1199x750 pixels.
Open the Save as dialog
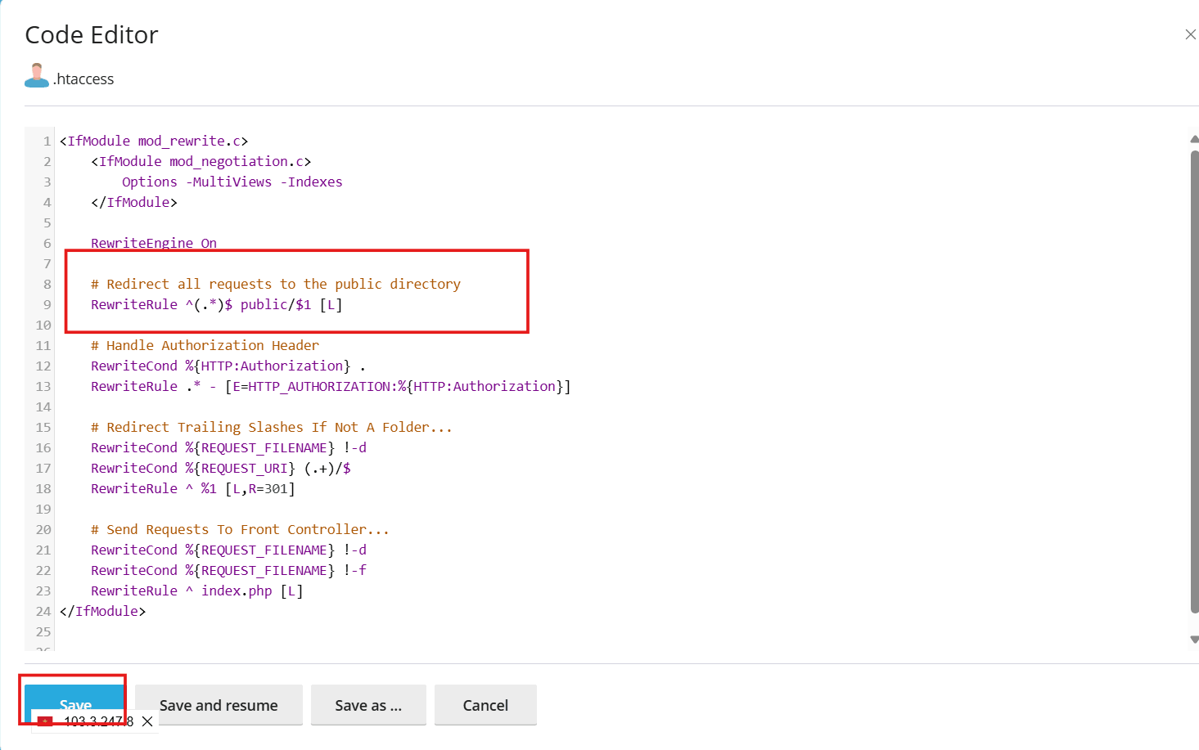(368, 704)
